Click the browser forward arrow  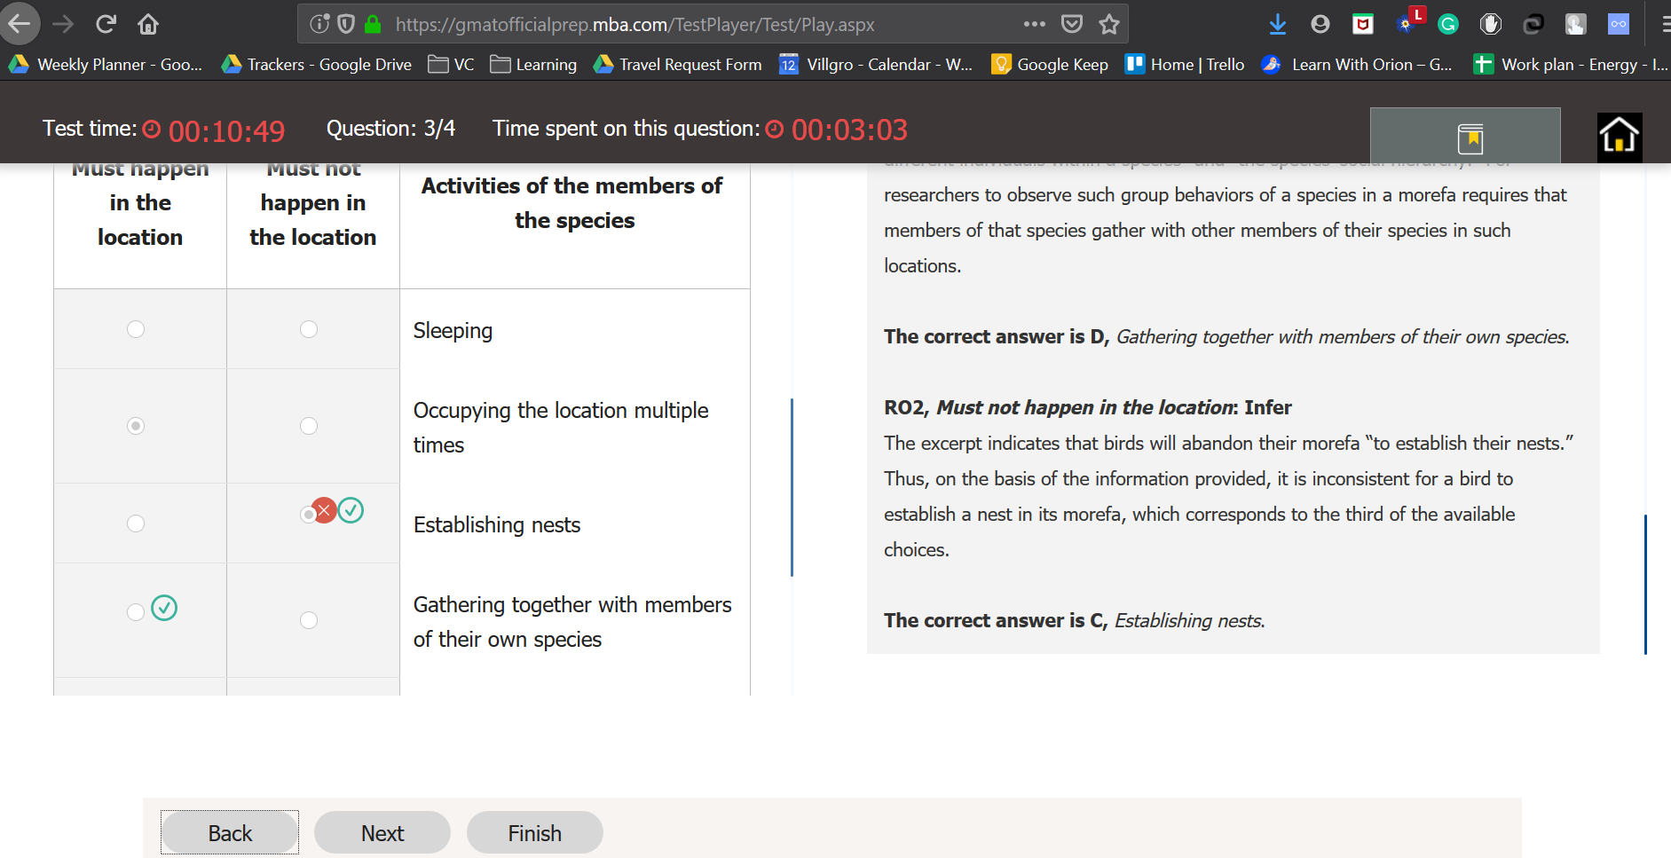coord(63,24)
